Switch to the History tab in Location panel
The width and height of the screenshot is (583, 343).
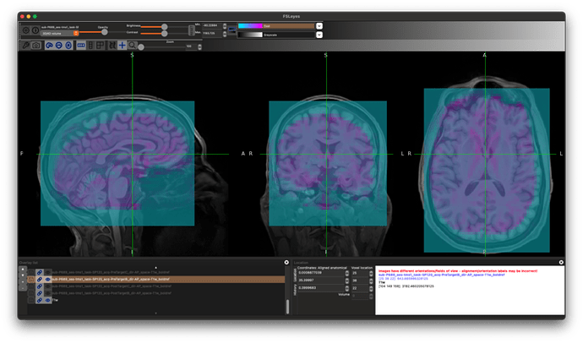tap(296, 291)
